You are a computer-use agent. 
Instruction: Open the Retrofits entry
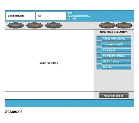point(116,67)
